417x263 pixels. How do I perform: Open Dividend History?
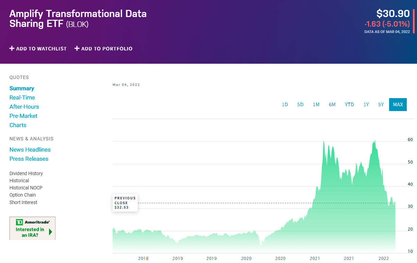point(26,173)
